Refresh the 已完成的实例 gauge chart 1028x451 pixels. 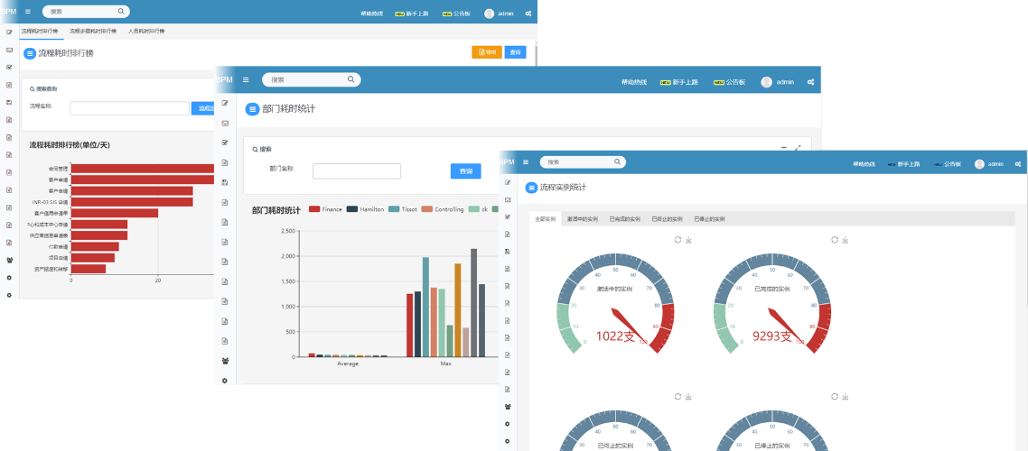(835, 240)
